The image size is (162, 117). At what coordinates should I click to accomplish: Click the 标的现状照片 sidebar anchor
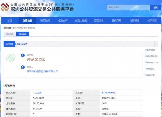[x=152, y=56]
